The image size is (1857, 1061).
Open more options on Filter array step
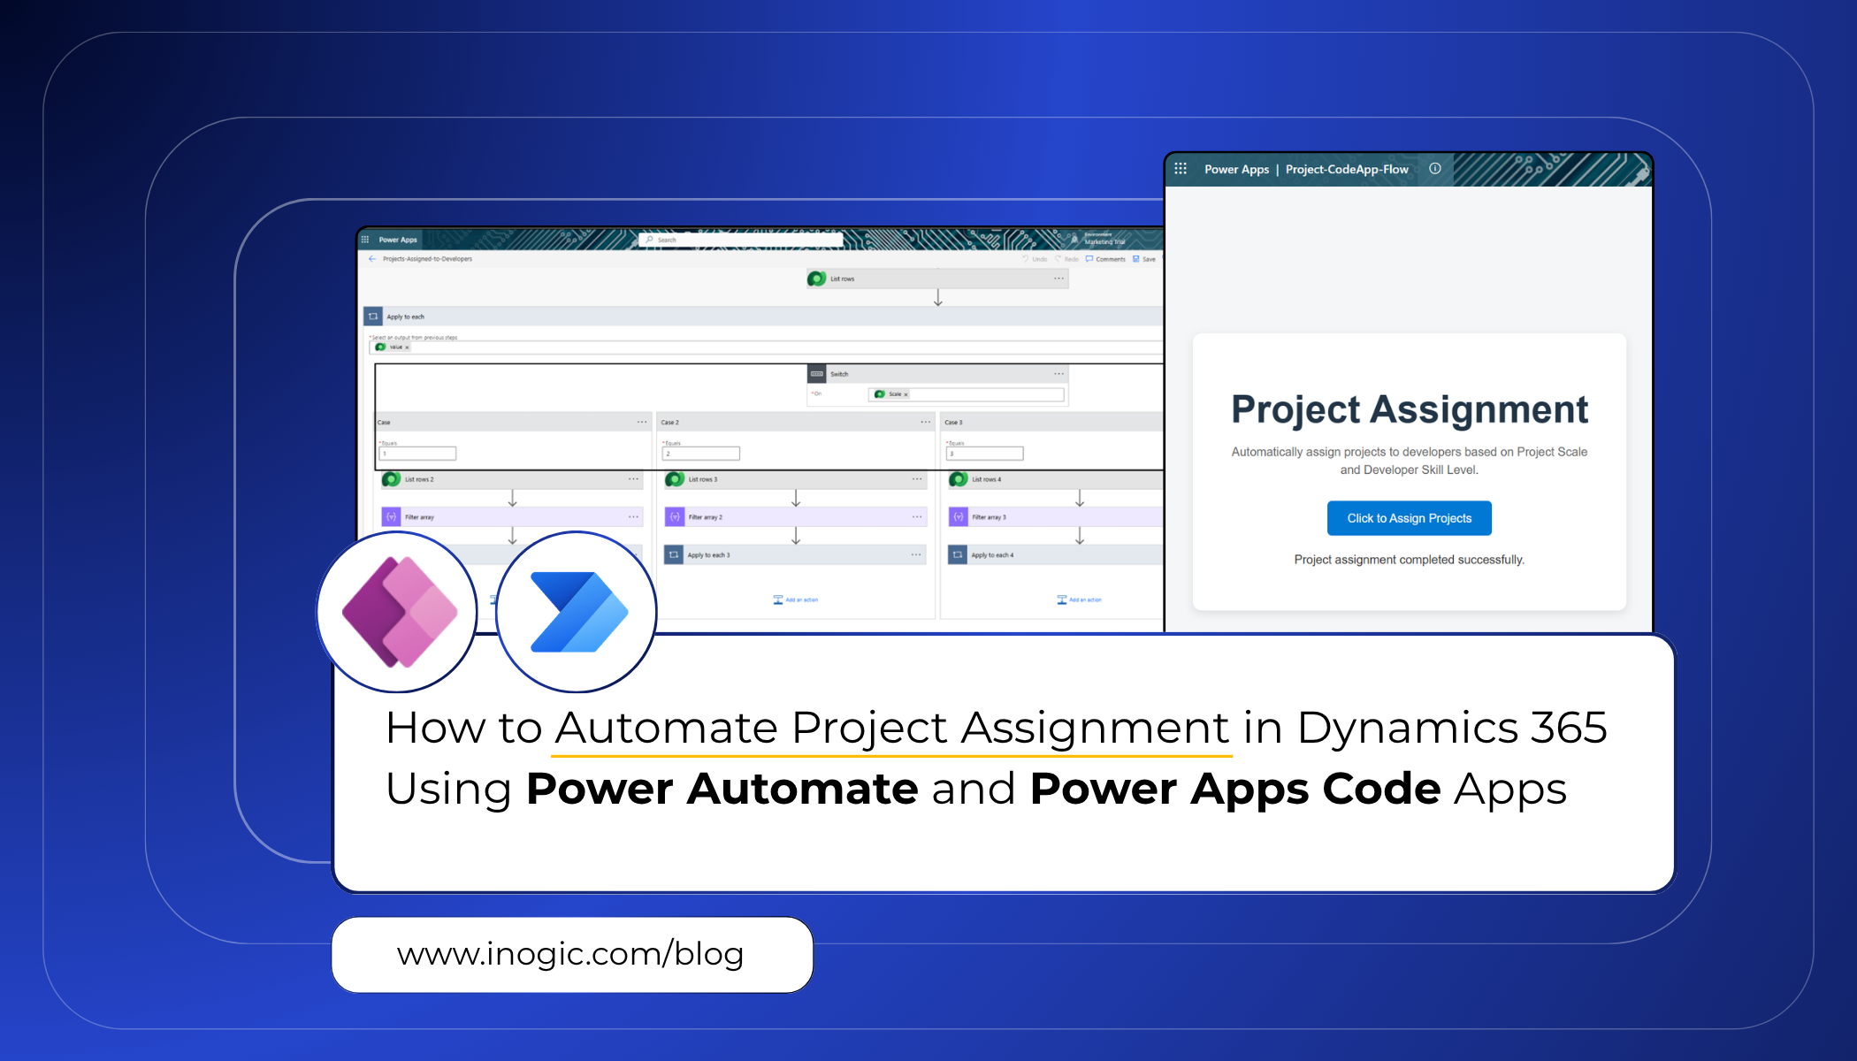633,517
